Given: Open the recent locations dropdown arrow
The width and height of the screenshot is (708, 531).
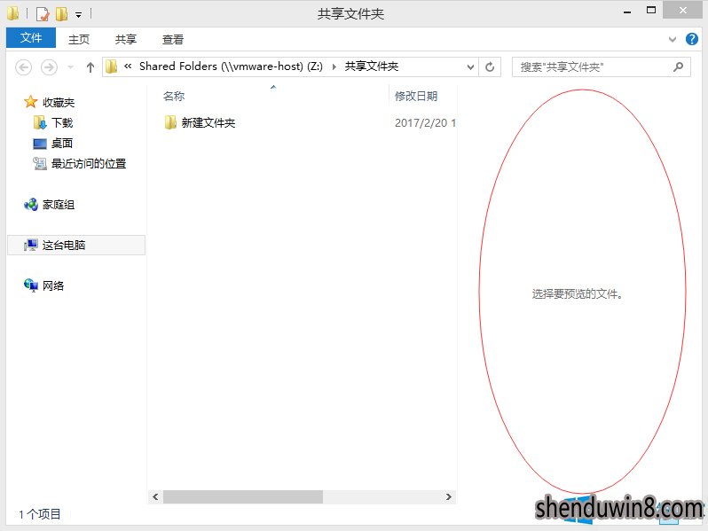Looking at the screenshot, I should point(70,67).
